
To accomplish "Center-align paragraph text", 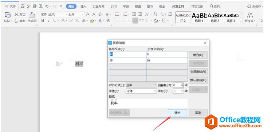I will coord(123,20).
